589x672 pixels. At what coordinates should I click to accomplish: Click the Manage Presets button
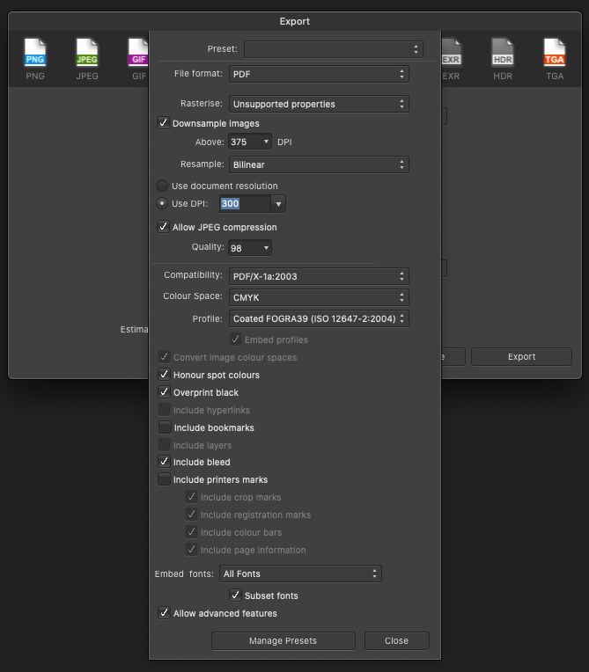tap(283, 640)
